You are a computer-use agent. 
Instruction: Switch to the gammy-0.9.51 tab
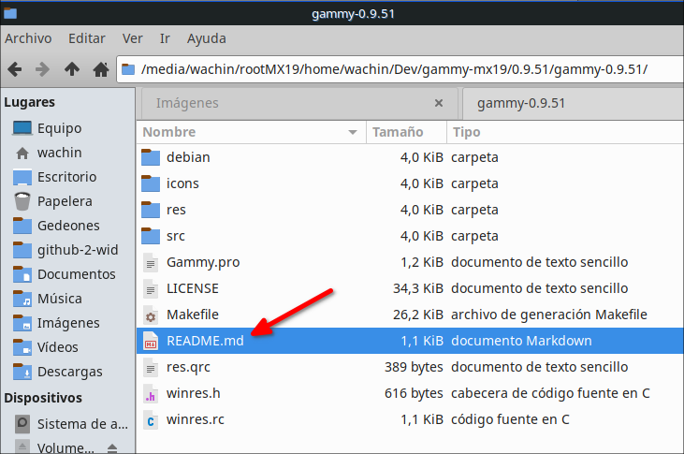coord(573,104)
